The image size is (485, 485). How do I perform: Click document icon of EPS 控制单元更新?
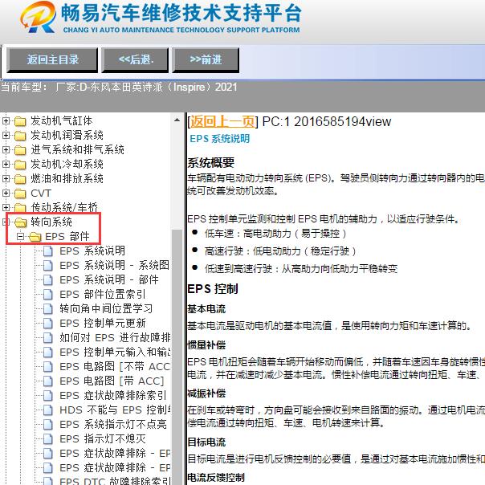[x=48, y=324]
